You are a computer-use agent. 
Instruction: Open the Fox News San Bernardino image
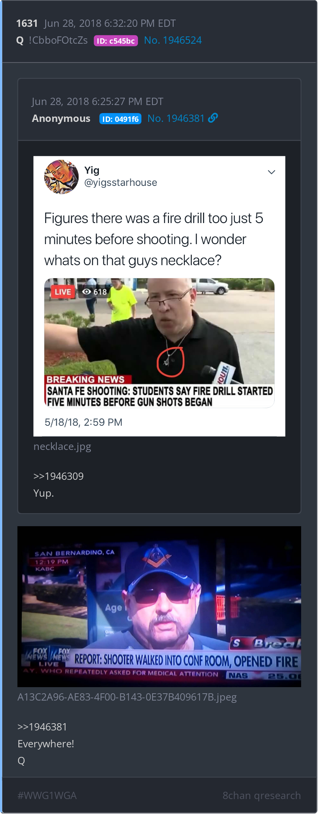pyautogui.click(x=159, y=607)
